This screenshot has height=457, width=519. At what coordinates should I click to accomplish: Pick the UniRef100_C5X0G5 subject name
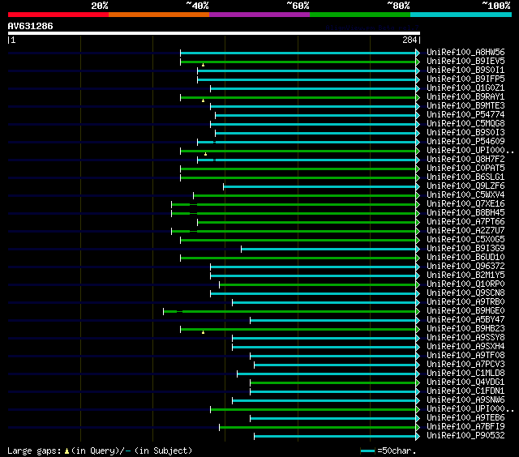coord(465,240)
